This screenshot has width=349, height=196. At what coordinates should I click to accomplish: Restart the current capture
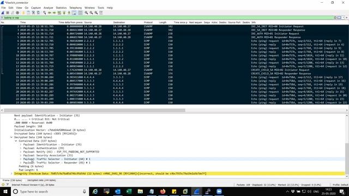click(x=13, y=13)
